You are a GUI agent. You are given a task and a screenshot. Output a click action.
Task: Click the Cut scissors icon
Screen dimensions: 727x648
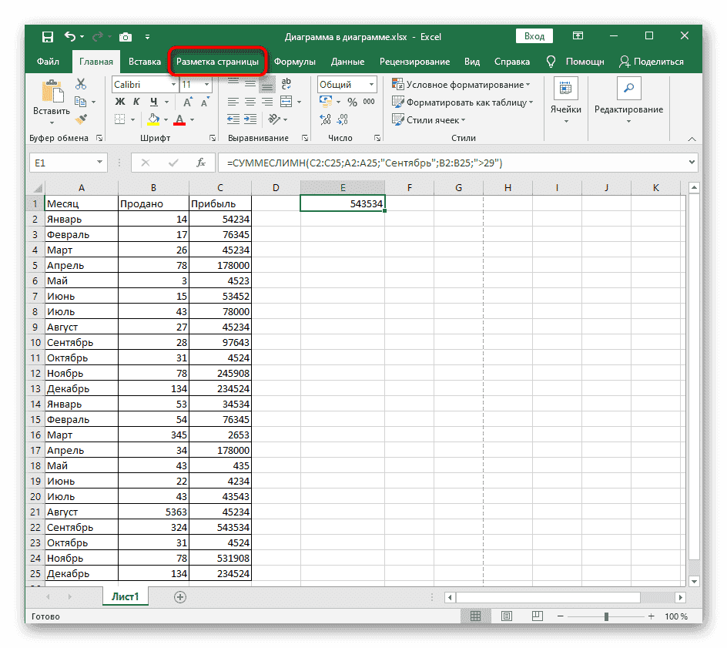(x=80, y=85)
